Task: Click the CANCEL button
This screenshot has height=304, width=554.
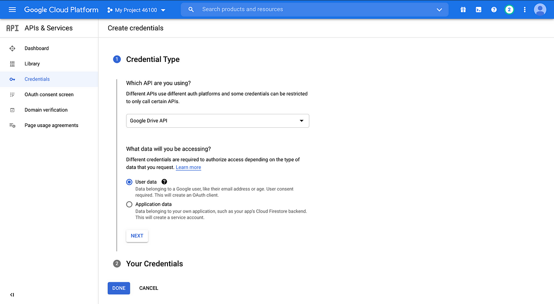Action: tap(149, 288)
